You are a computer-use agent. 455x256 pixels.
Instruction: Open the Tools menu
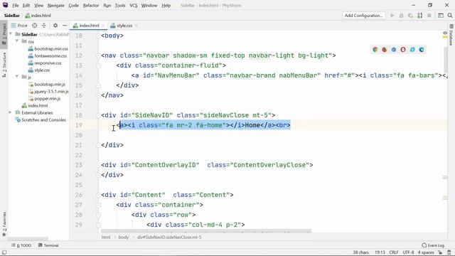tap(120, 5)
